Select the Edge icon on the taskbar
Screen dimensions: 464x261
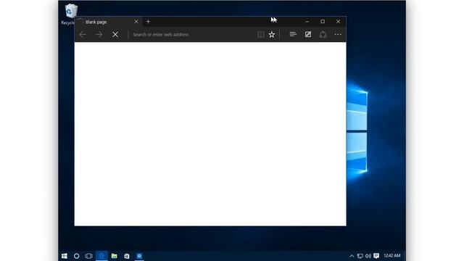coord(101,256)
